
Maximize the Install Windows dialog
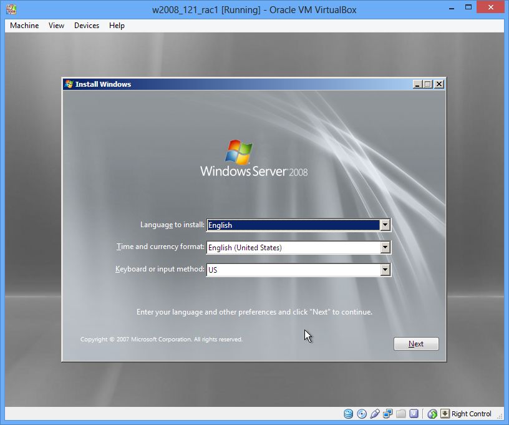428,84
